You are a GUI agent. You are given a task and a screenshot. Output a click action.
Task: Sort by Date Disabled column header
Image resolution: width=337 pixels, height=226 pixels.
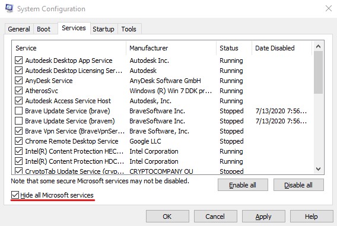tap(282, 48)
